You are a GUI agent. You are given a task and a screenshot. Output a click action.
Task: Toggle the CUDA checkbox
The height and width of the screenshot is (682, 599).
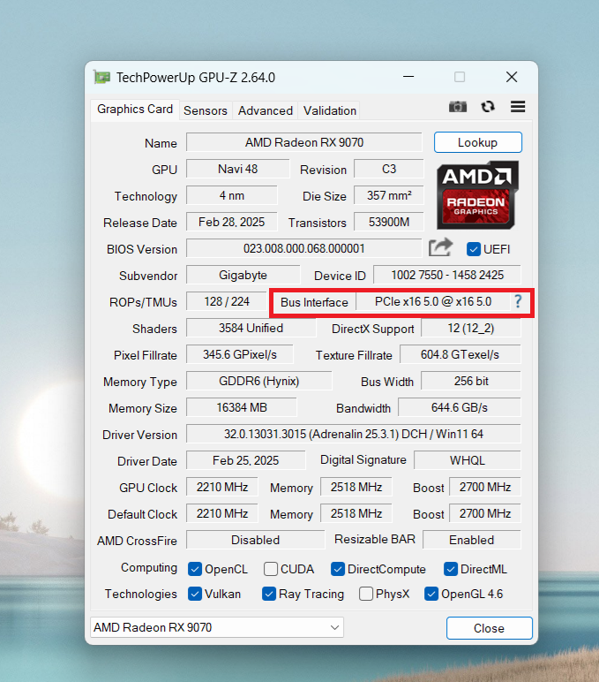point(271,569)
